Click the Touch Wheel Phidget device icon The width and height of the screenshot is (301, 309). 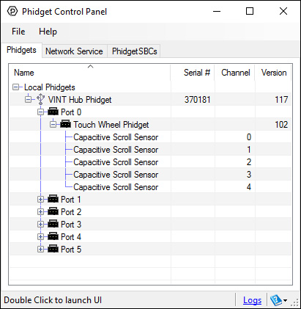(x=65, y=124)
